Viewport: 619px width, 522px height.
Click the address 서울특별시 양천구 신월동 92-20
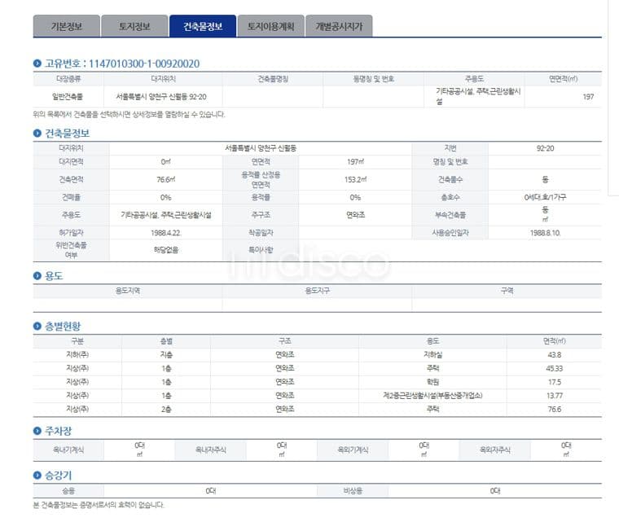coord(161,97)
